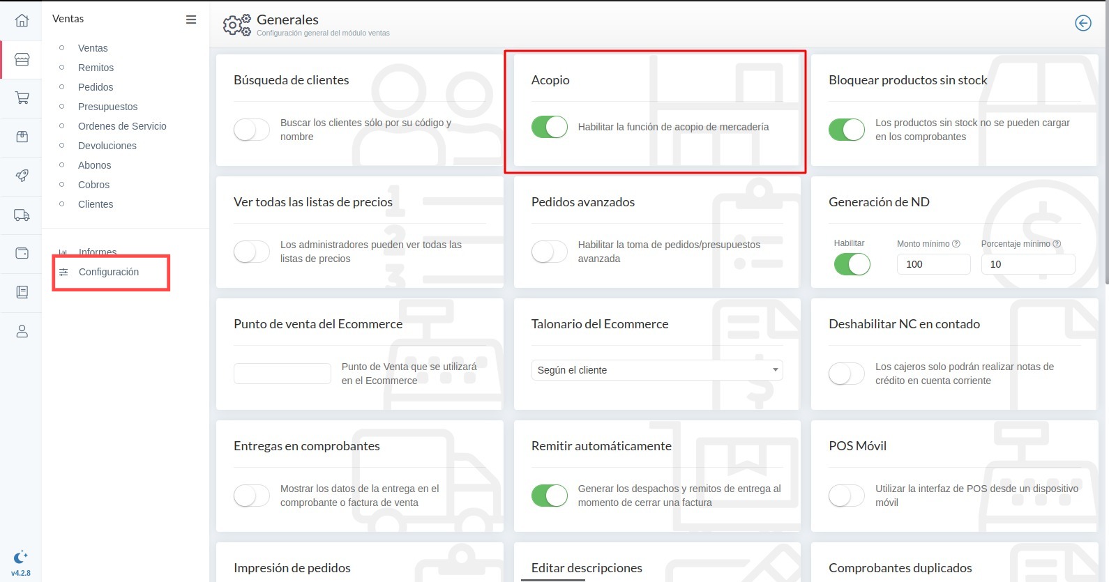Go back using the circled arrow icon

pyautogui.click(x=1083, y=23)
